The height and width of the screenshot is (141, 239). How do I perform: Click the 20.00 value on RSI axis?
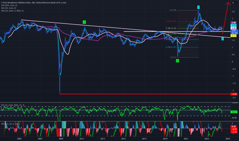pyautogui.click(x=234, y=118)
